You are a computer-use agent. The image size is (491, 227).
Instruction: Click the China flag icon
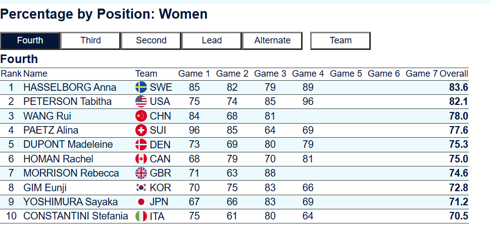pyautogui.click(x=141, y=116)
